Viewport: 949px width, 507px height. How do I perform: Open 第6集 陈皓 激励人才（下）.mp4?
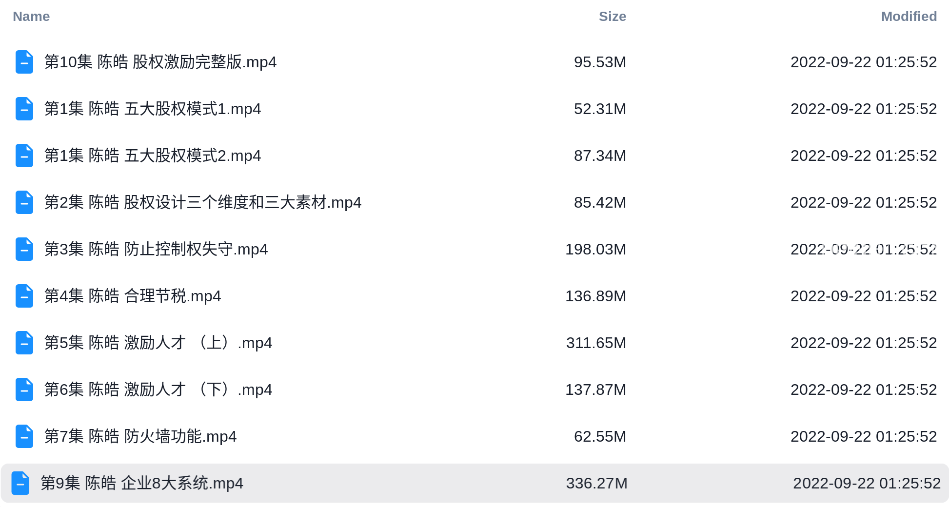(158, 390)
